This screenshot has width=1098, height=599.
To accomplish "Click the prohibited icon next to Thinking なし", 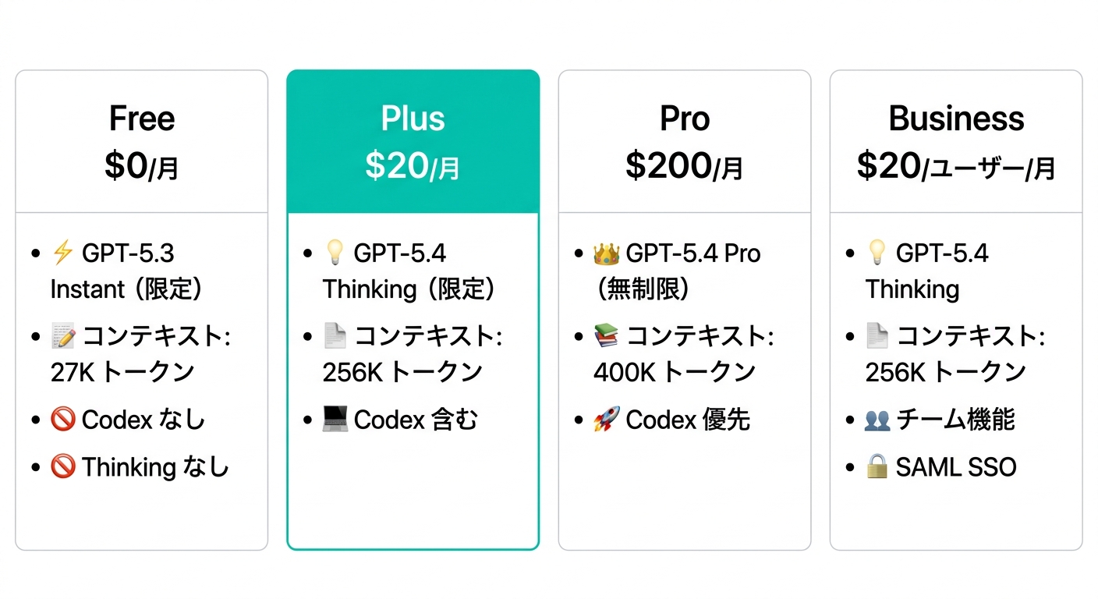I will pos(62,467).
